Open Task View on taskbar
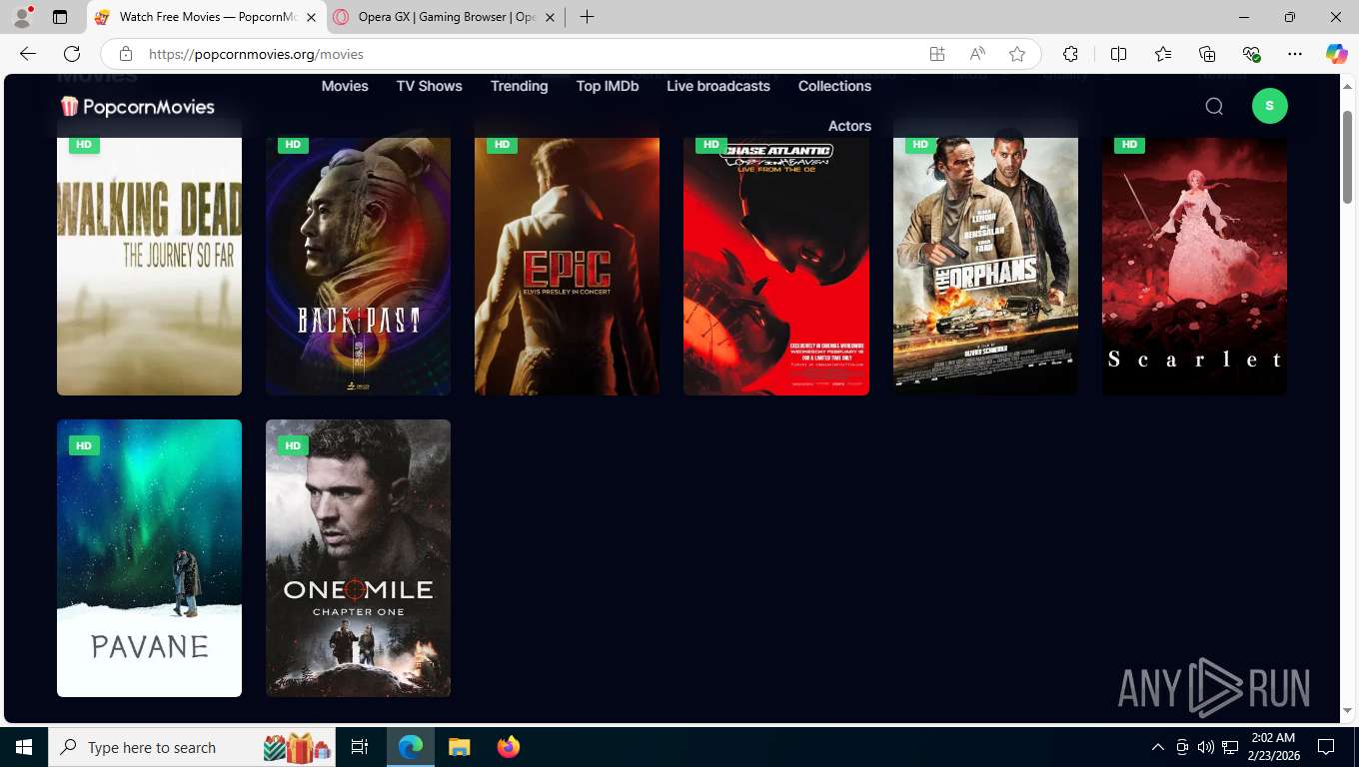The width and height of the screenshot is (1359, 767). coord(360,747)
